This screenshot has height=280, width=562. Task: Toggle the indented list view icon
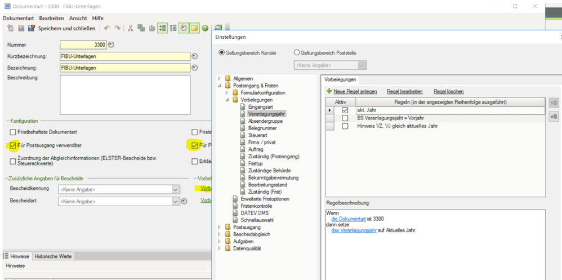[x=163, y=28]
